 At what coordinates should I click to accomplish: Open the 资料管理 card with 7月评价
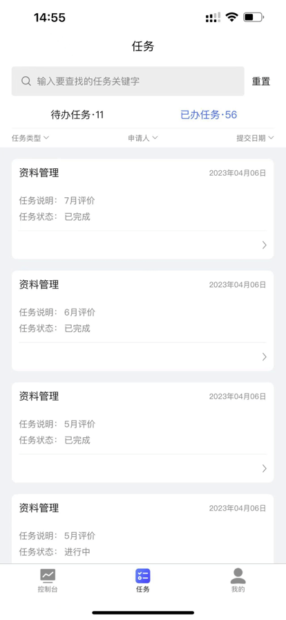click(142, 209)
